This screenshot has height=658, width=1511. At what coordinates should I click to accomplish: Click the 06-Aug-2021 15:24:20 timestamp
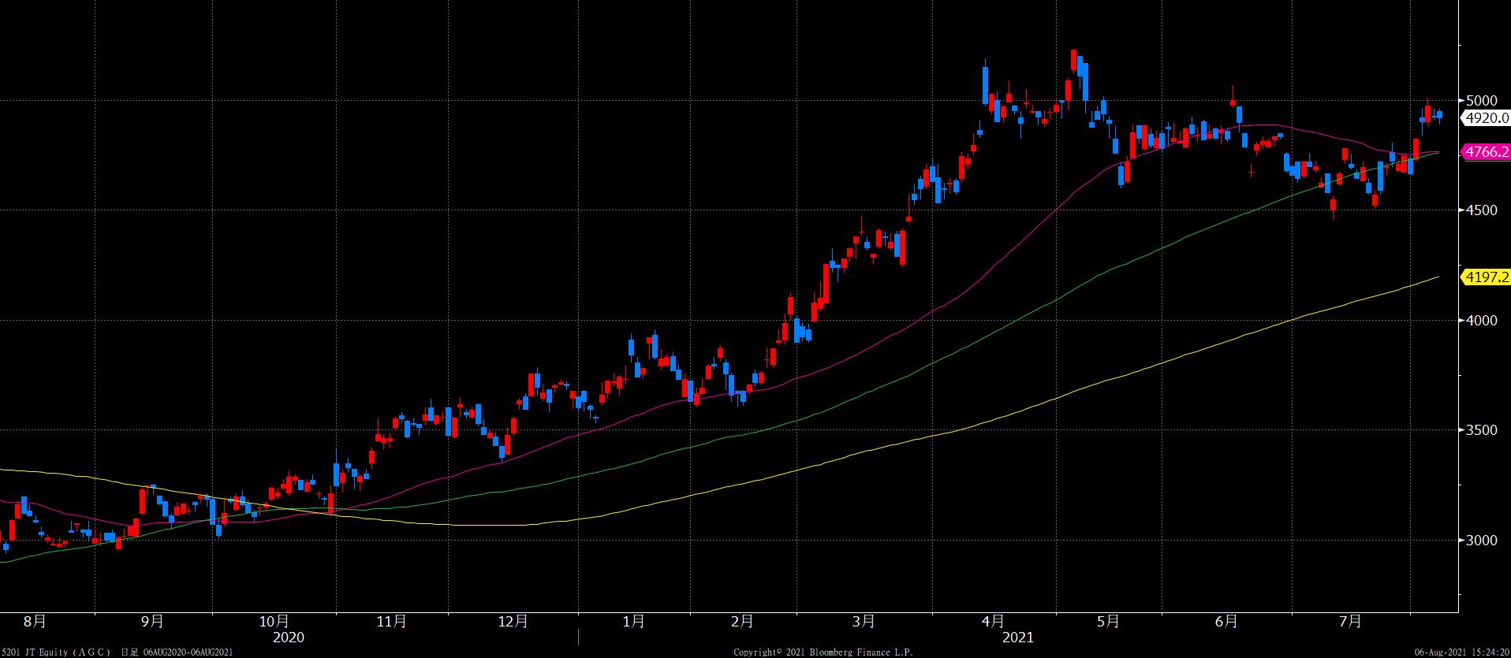point(1461,652)
